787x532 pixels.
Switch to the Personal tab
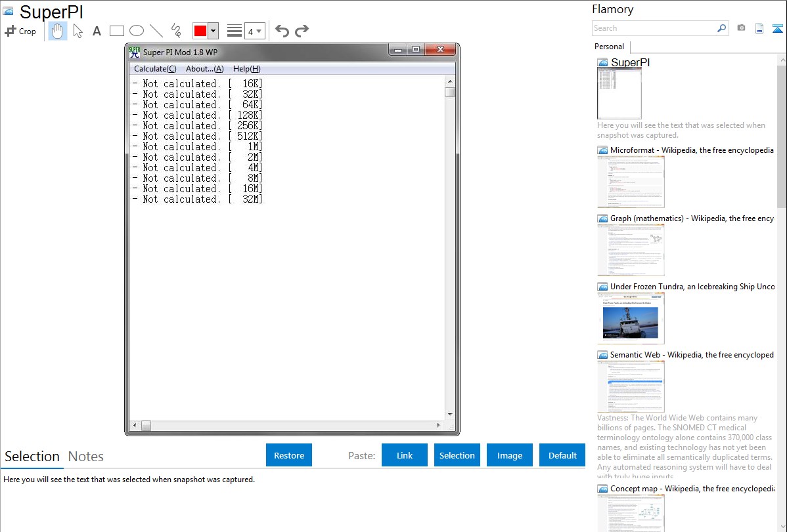click(x=609, y=47)
